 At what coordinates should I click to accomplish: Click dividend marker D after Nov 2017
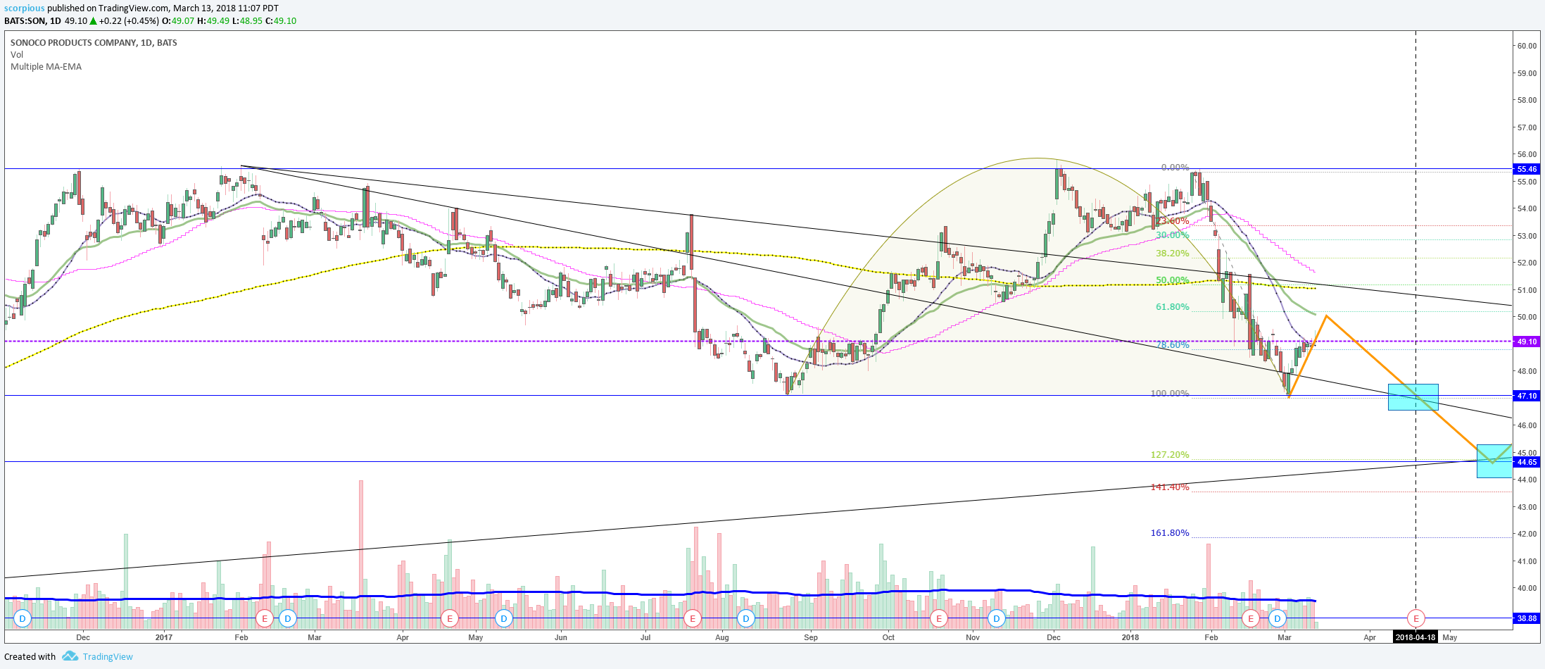click(x=996, y=619)
